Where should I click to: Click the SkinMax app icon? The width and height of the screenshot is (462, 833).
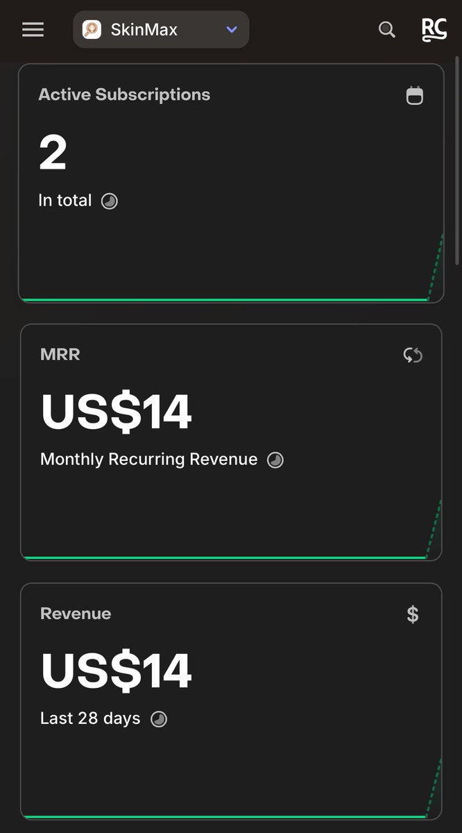[92, 30]
